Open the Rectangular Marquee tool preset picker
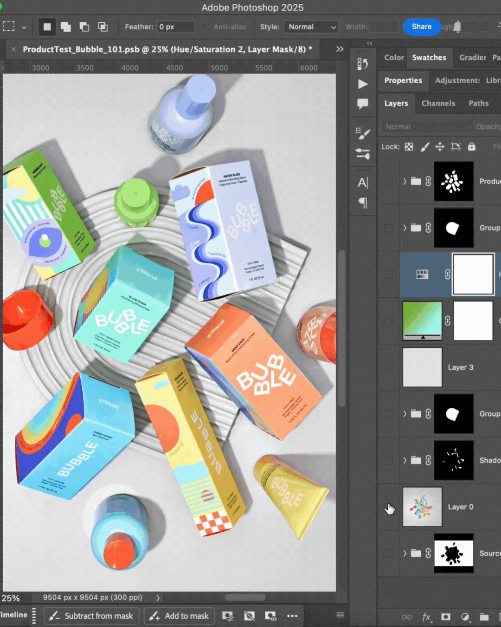501x627 pixels. click(x=24, y=27)
